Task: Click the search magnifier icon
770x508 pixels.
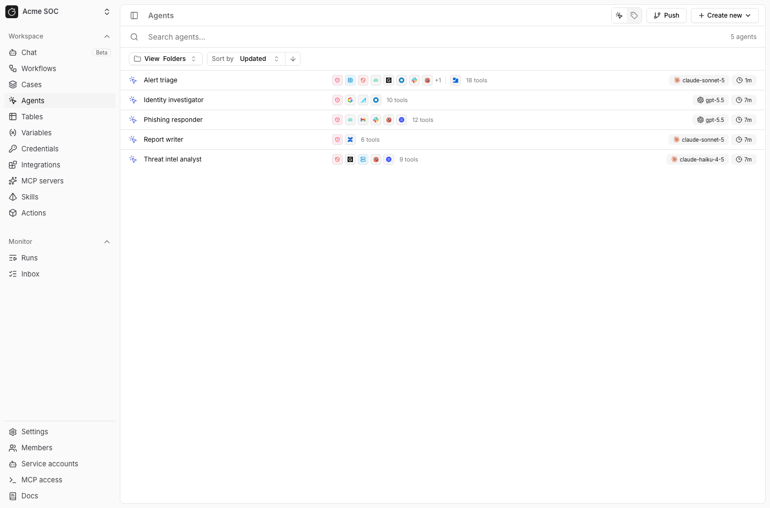Action: 134,37
